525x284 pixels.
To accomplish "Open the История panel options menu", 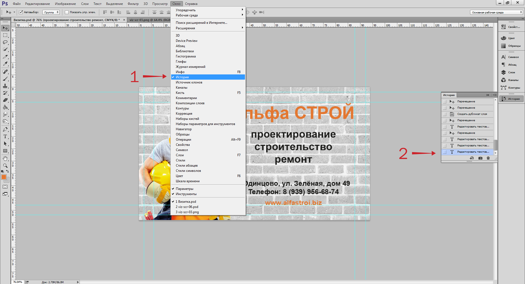I will coord(494,95).
